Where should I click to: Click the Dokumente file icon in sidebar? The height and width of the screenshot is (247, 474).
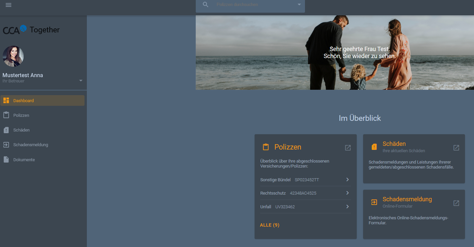coord(6,160)
